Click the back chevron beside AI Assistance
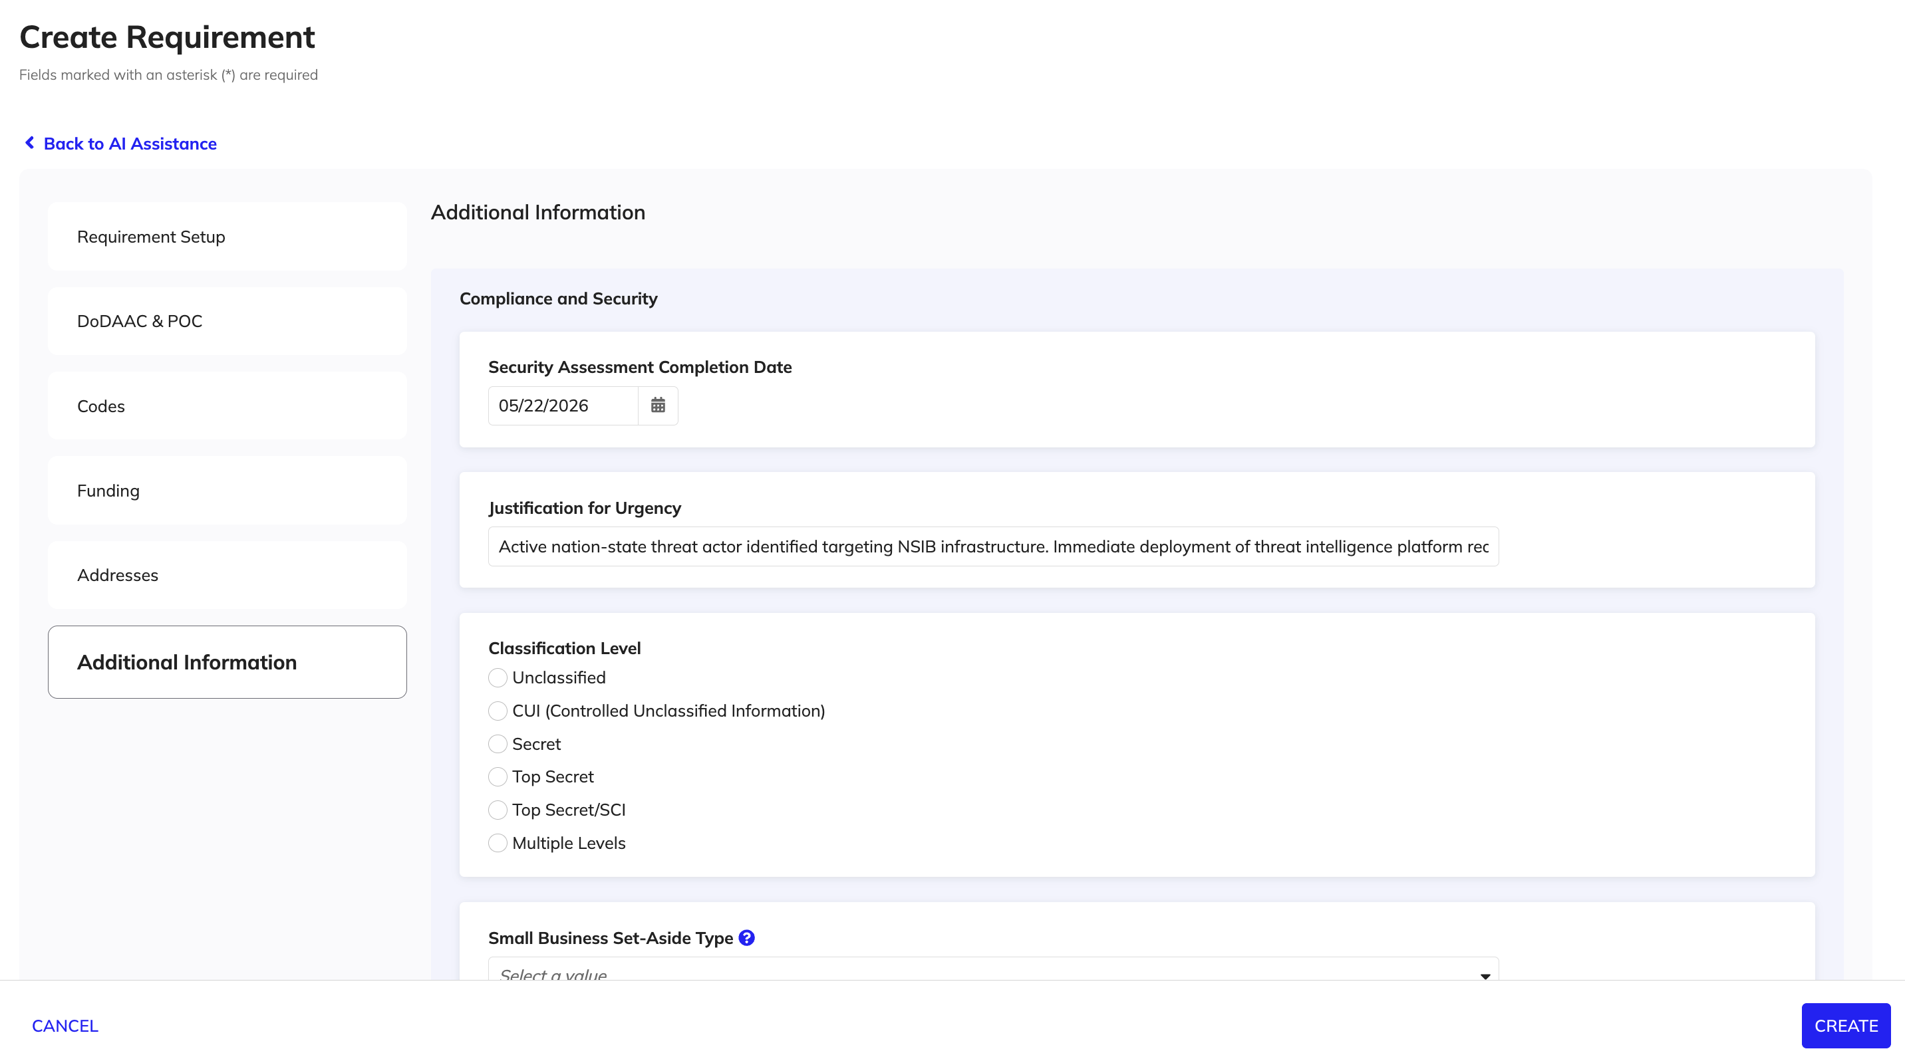 [29, 143]
